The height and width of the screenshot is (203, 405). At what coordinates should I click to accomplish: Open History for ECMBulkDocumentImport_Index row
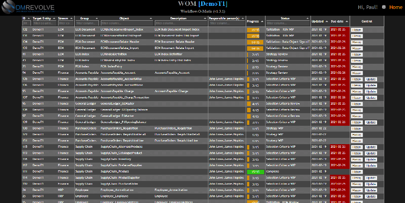click(x=356, y=30)
